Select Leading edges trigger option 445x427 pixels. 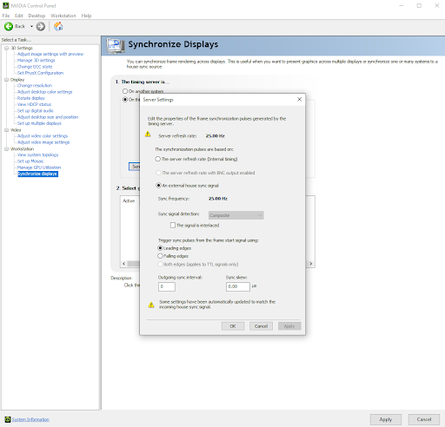(160, 248)
